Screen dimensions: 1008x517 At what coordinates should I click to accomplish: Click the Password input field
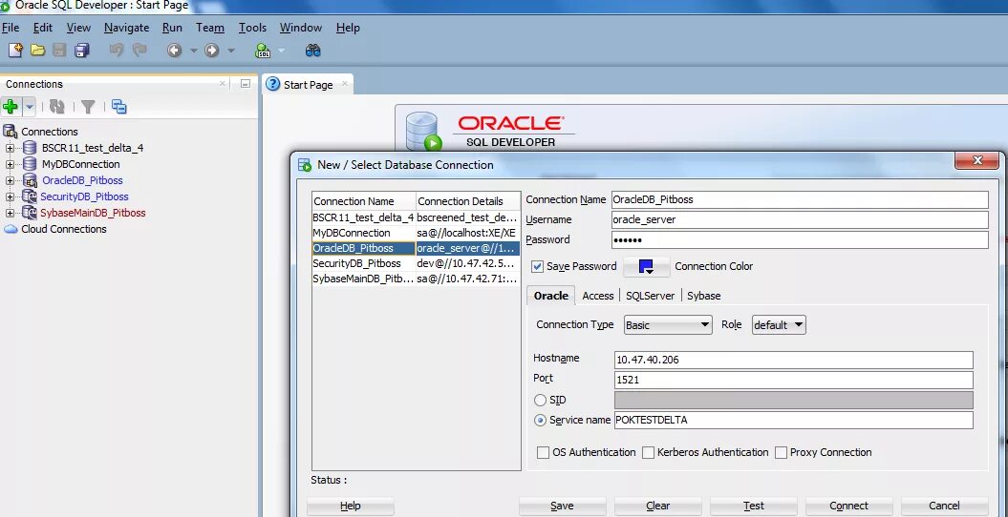tap(800, 239)
